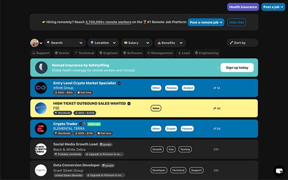Screen dimensions: 288x180
Task: Select the Engineer tag filter
Action: [108, 53]
